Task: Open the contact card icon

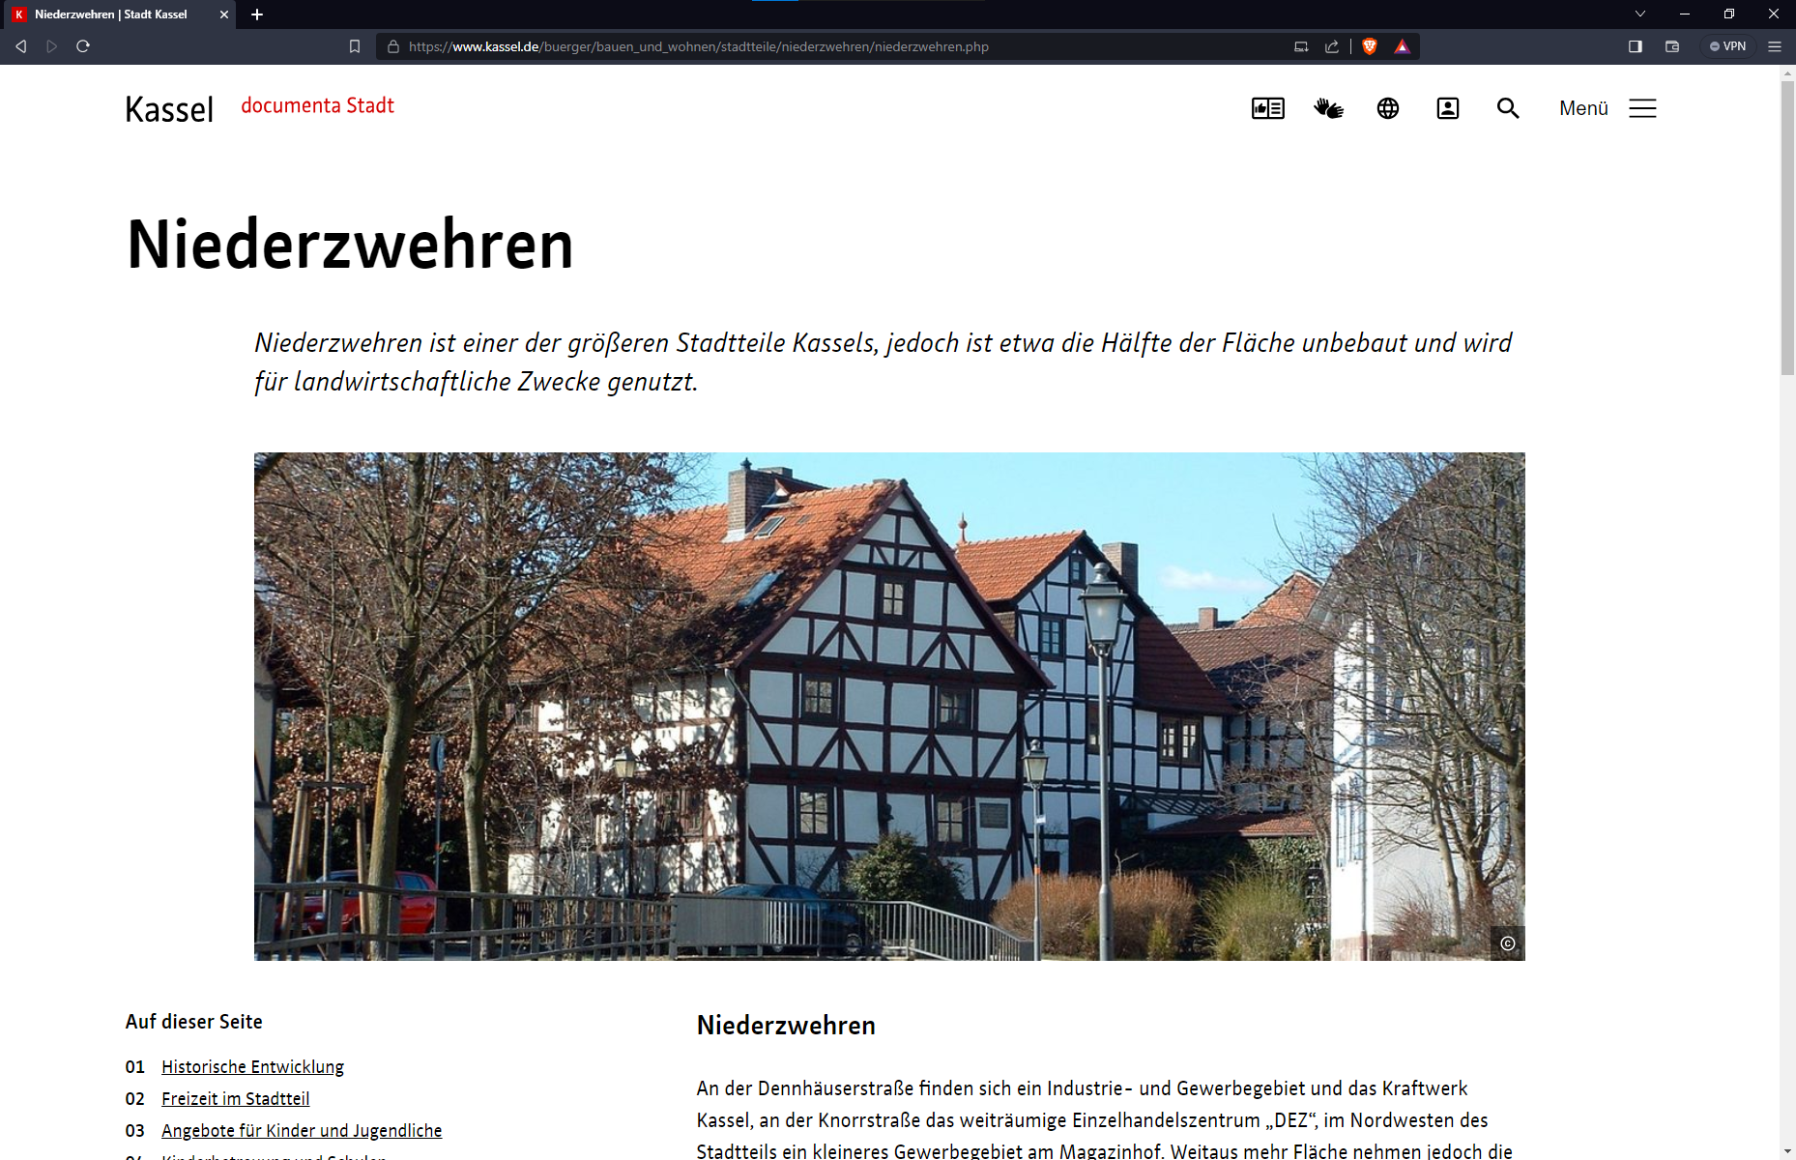Action: (1447, 108)
